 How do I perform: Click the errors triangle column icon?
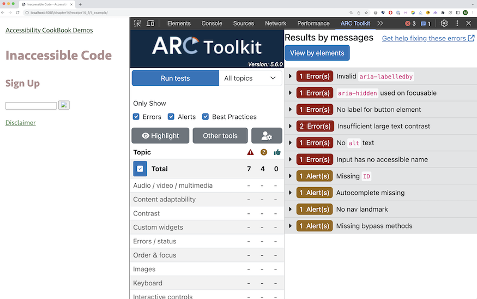pos(250,152)
